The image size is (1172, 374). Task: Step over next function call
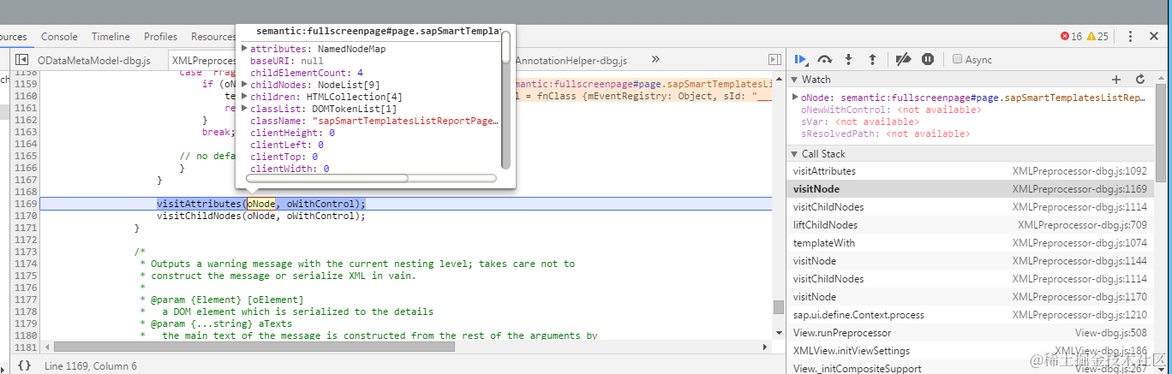tap(825, 59)
